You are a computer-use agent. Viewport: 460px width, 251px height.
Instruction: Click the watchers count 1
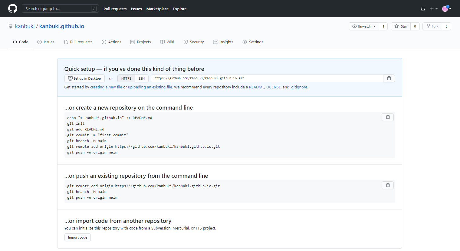click(383, 26)
